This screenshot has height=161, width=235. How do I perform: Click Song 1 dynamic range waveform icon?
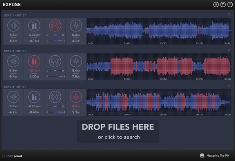pyautogui.click(x=76, y=26)
